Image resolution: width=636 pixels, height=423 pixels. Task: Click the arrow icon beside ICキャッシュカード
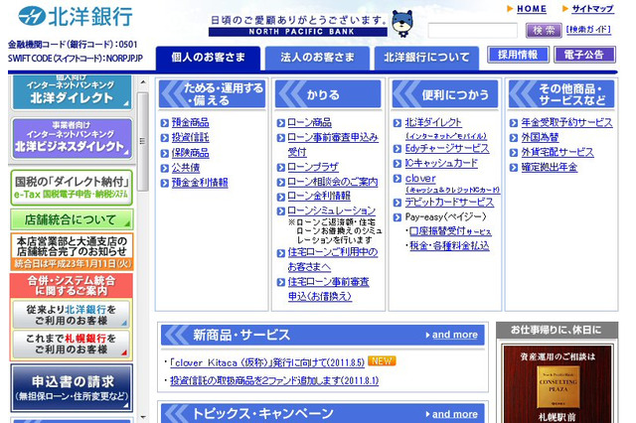(x=397, y=164)
